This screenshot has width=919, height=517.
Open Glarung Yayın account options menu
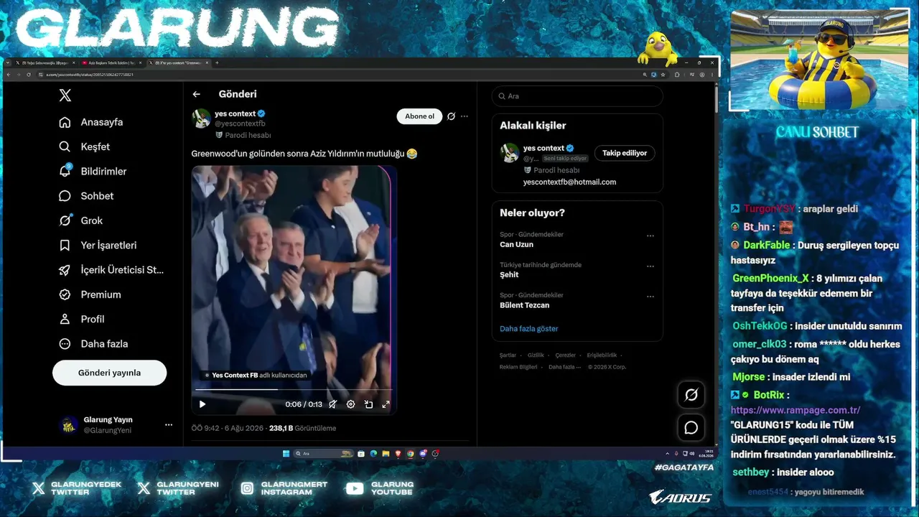point(169,424)
